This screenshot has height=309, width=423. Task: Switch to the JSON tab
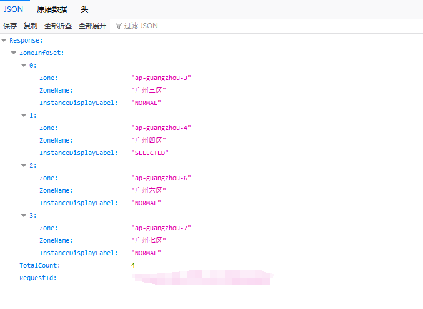pyautogui.click(x=13, y=9)
